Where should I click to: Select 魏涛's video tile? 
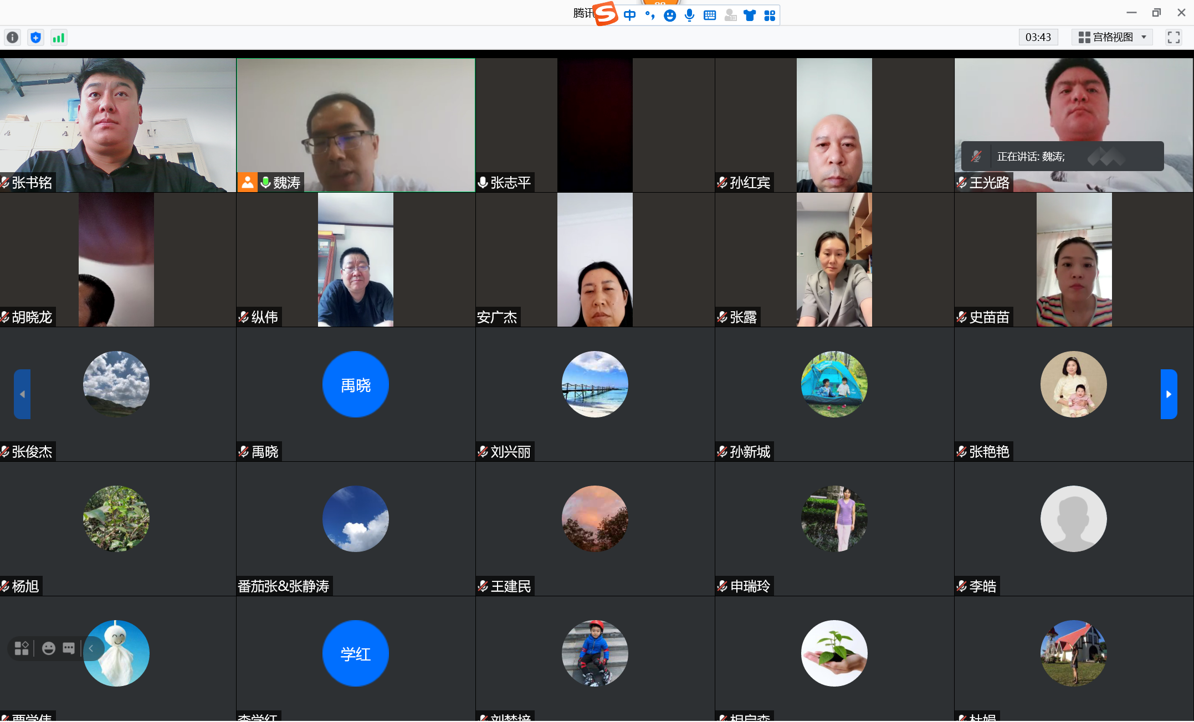pyautogui.click(x=356, y=125)
